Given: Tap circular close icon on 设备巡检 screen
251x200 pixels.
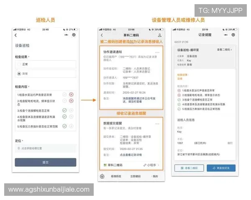Looking at the screenshot, I should pyautogui.click(x=74, y=35).
